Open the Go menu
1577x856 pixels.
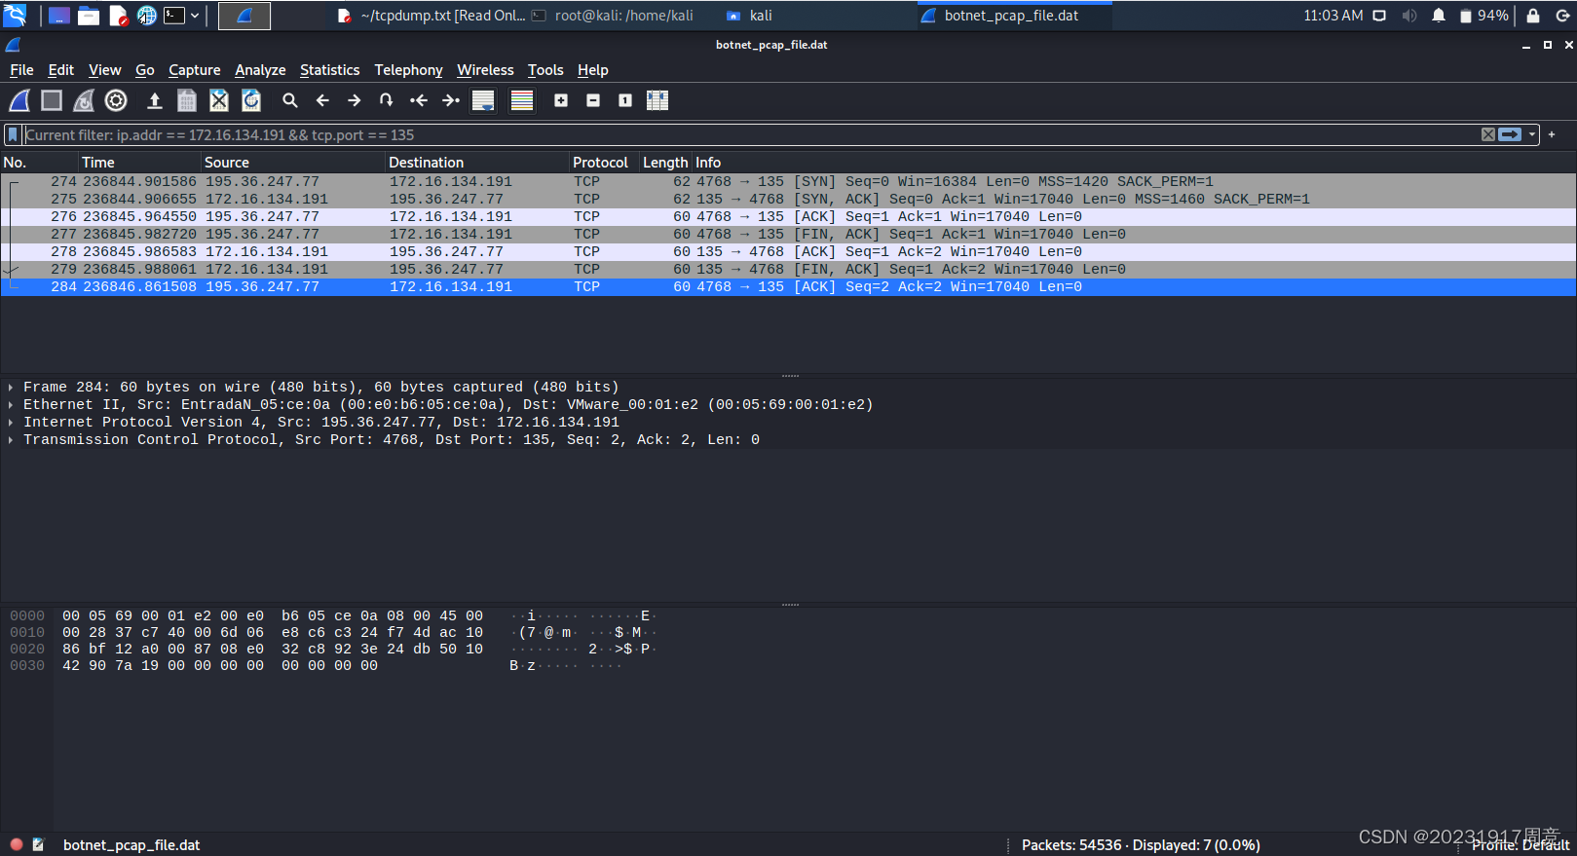[144, 70]
